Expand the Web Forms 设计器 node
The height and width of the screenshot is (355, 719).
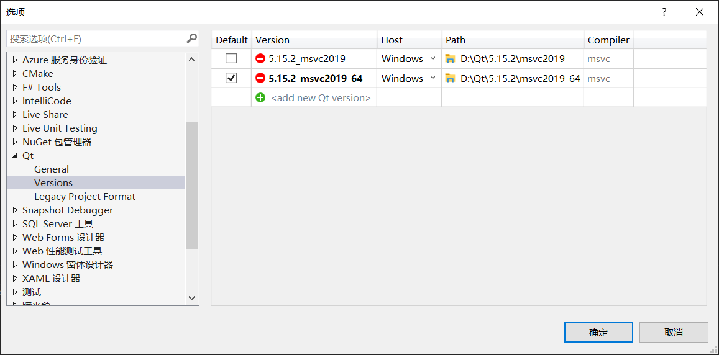(x=15, y=238)
